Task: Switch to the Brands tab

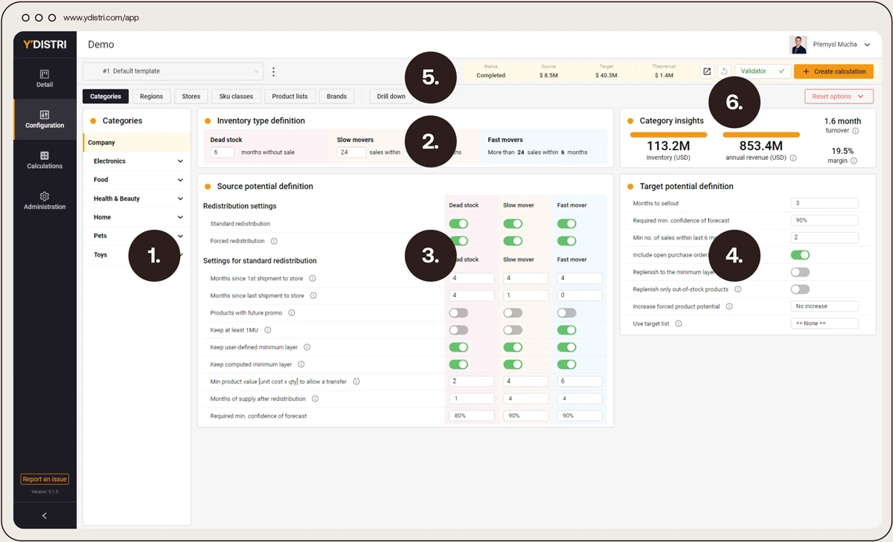Action: click(x=336, y=97)
